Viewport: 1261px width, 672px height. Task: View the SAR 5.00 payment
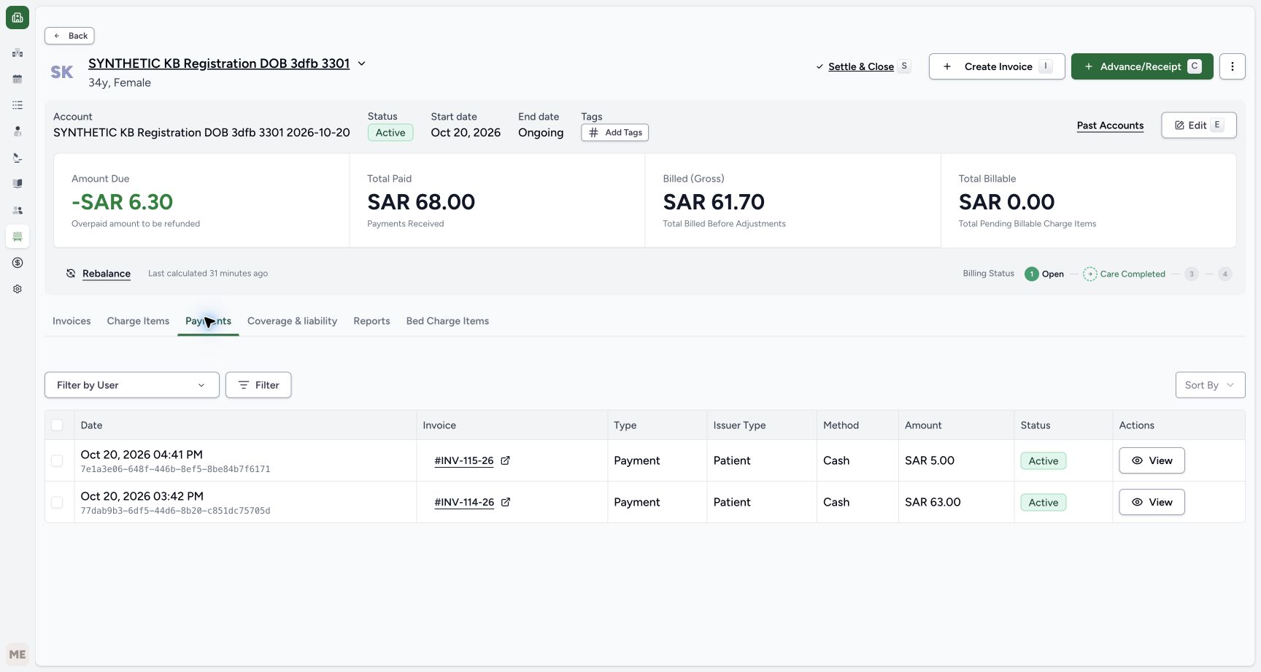pyautogui.click(x=1152, y=460)
